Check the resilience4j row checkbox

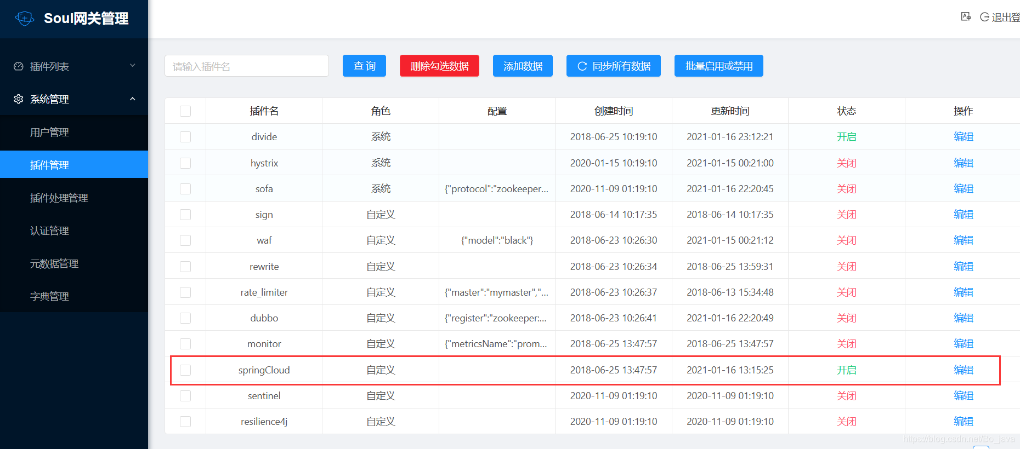point(185,422)
